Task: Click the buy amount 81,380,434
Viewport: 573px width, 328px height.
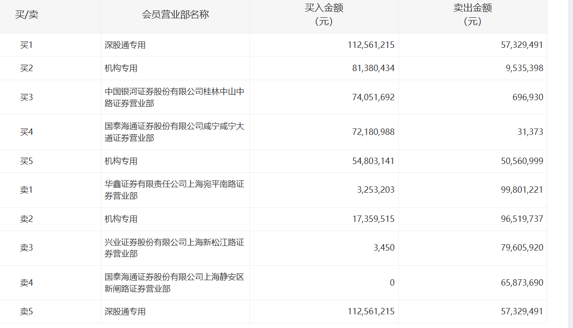Action: [373, 68]
